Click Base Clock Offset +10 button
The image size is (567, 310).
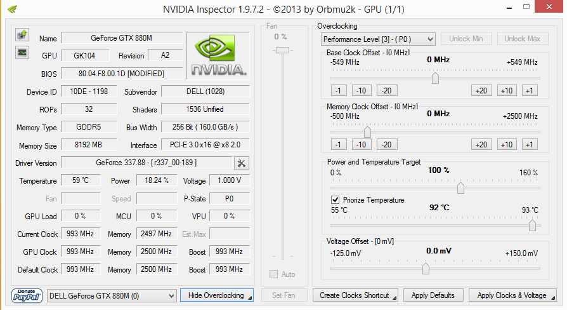coord(507,91)
